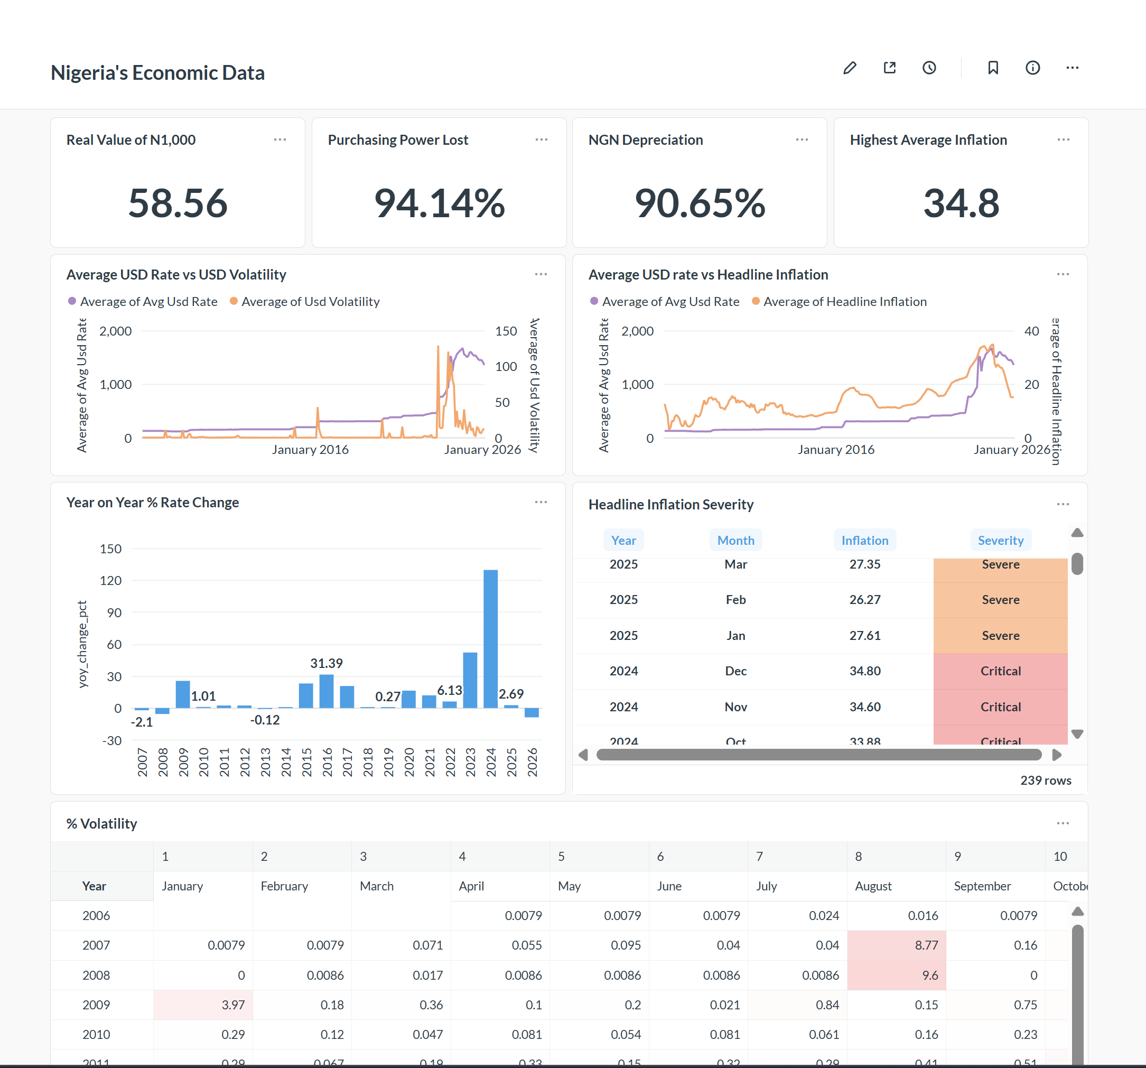
Task: Show dashboard info panel
Action: (x=1032, y=68)
